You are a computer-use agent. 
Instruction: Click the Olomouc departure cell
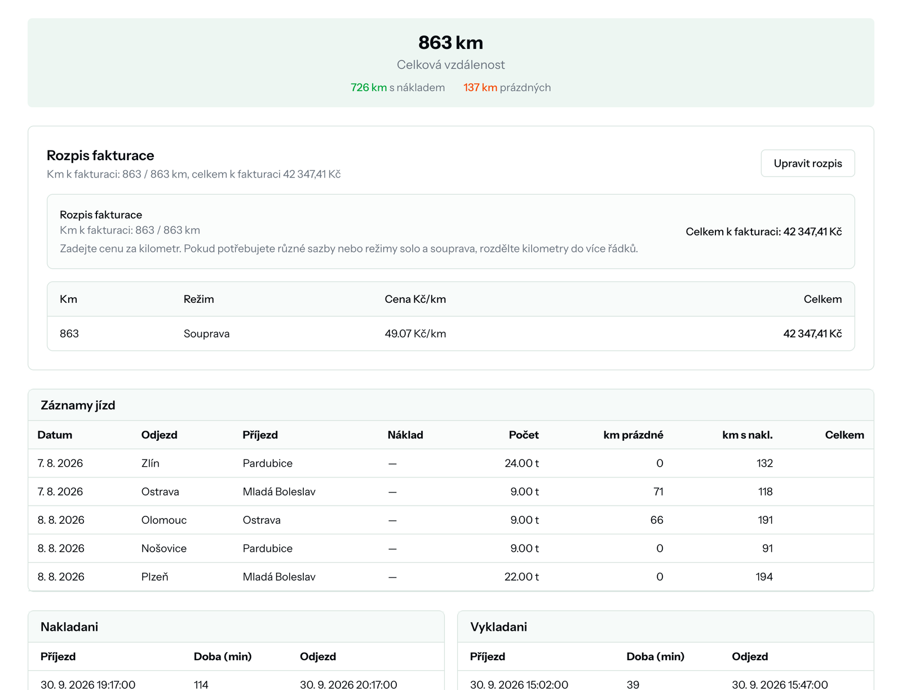[x=164, y=520]
